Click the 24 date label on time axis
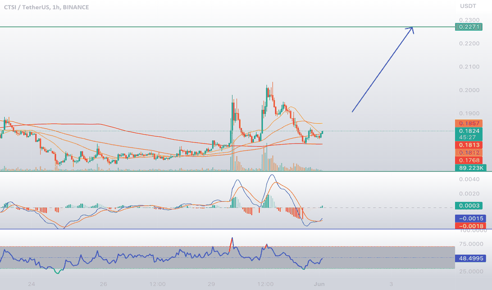This screenshot has height=290, width=492. coord(31,284)
